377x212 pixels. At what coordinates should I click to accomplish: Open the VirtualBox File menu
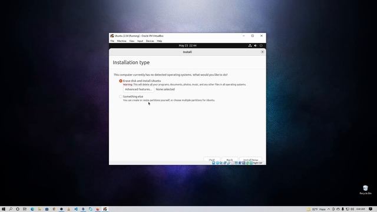[x=113, y=41]
